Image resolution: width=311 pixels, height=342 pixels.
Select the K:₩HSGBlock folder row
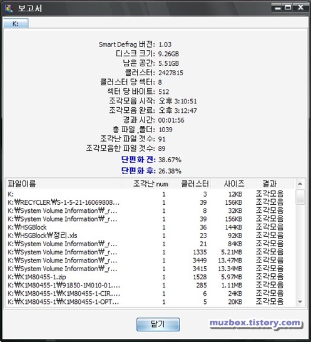(150, 227)
